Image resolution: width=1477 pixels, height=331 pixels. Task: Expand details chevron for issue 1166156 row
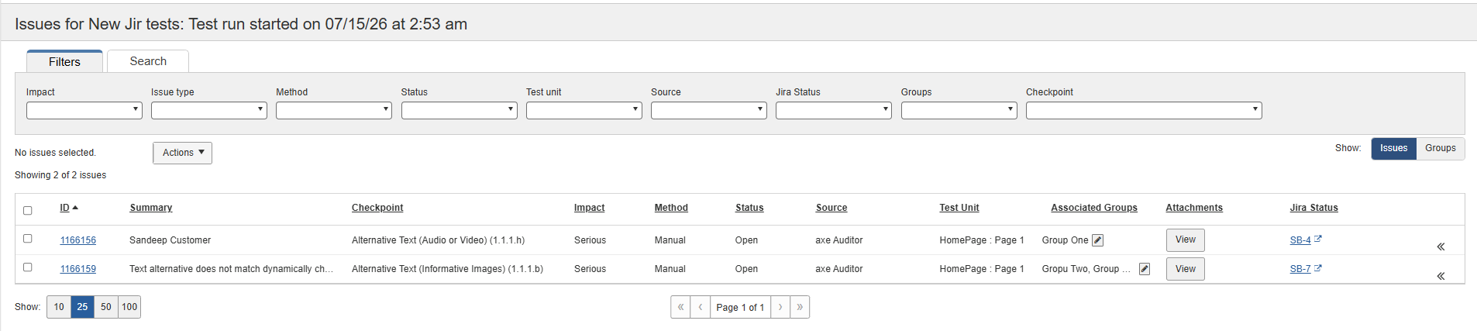1441,247
